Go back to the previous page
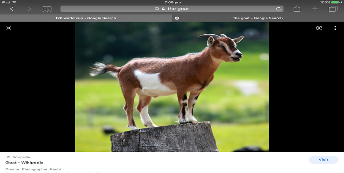 click(x=12, y=9)
